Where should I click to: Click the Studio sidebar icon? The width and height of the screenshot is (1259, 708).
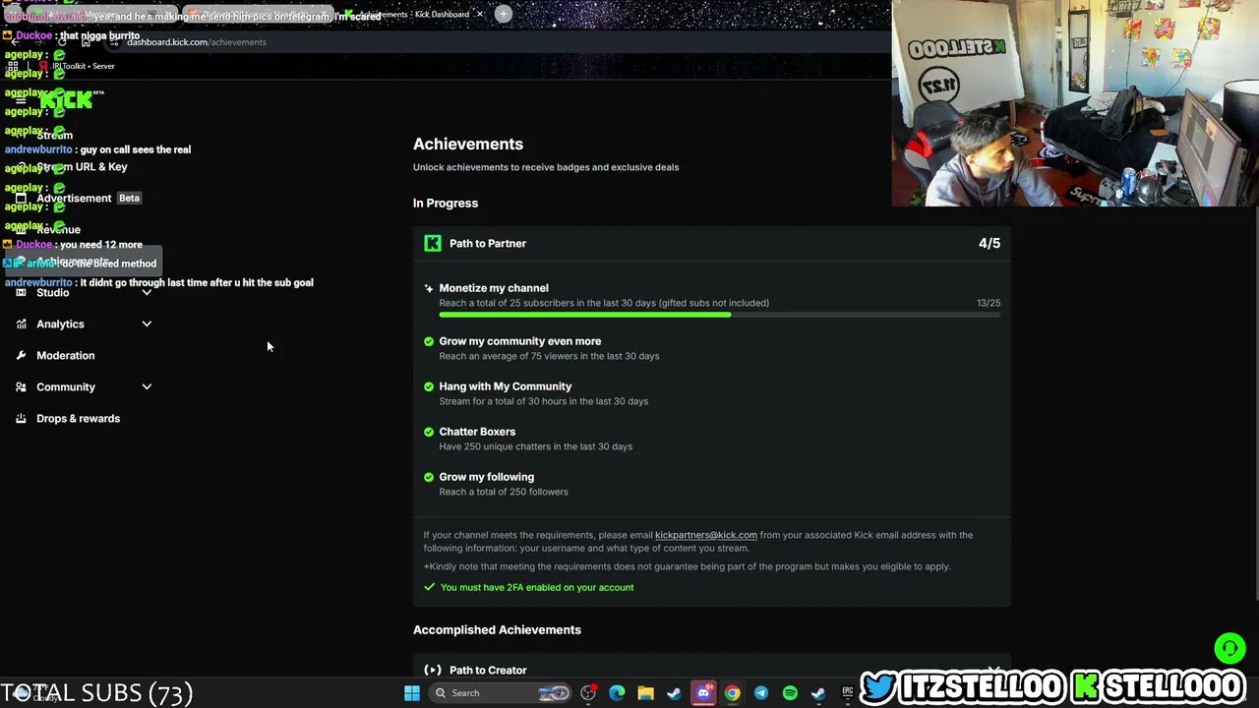(x=21, y=292)
